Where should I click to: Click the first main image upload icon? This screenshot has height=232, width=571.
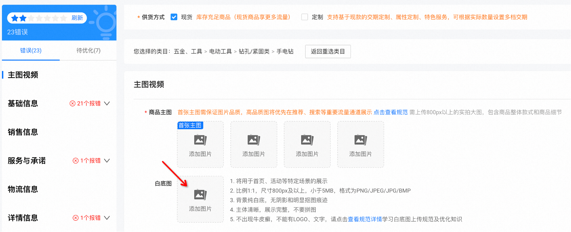200,140
